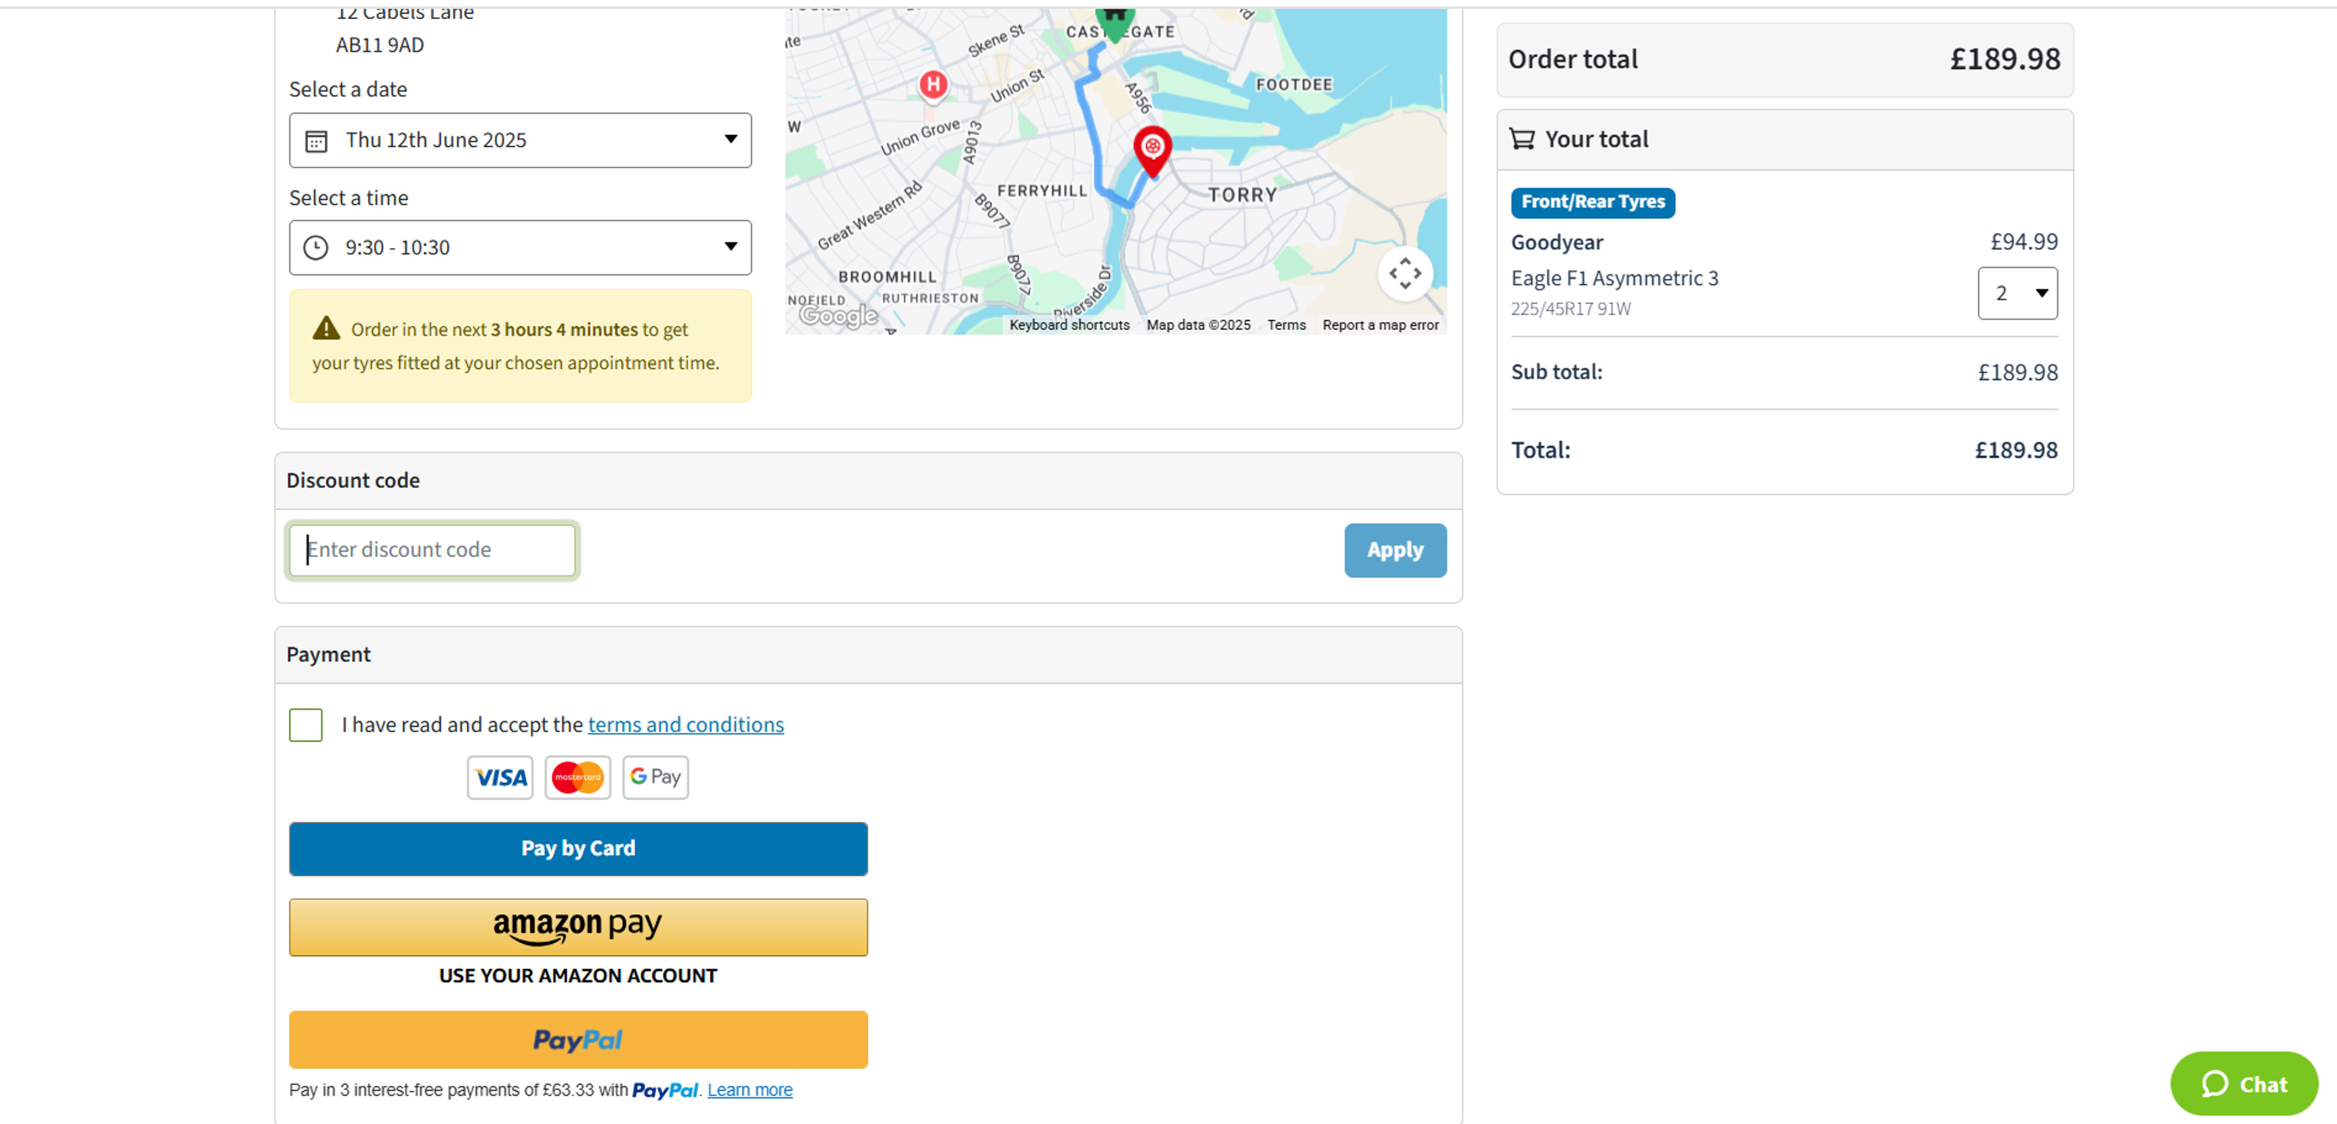
Task: Click Keyboard shortcuts on the map
Action: (1069, 325)
